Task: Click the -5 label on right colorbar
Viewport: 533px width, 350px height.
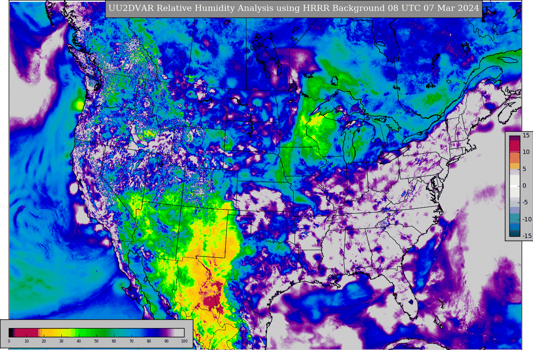Action: [x=526, y=202]
